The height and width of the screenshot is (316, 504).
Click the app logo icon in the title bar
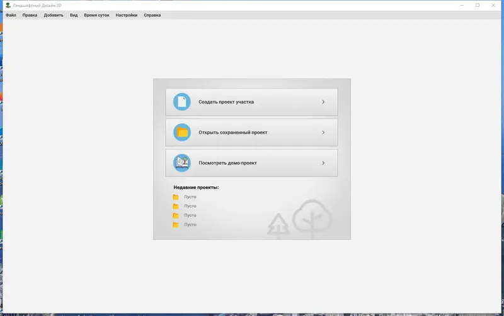pyautogui.click(x=8, y=5)
